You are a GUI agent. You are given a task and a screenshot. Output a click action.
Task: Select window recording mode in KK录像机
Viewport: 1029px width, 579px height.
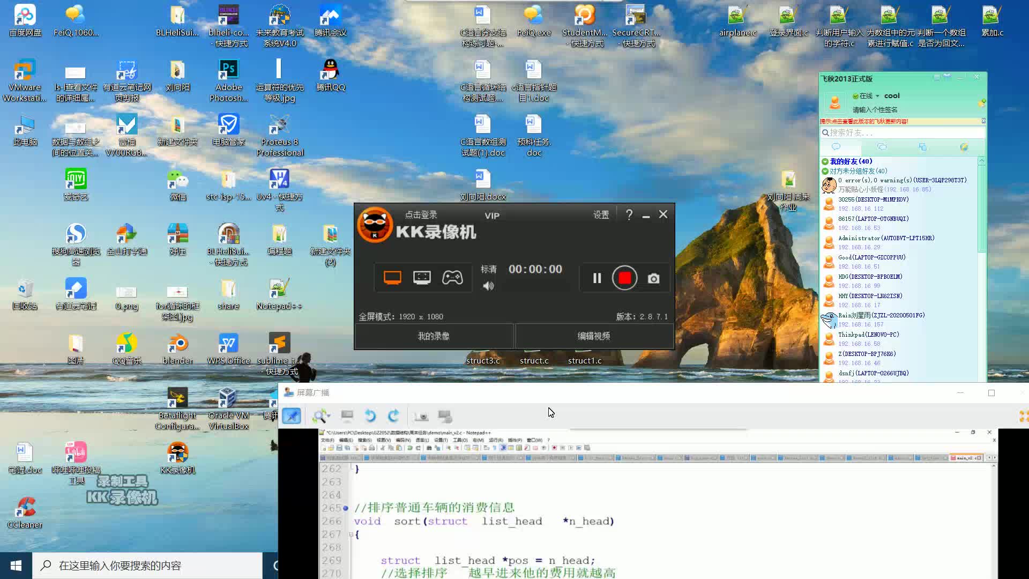pos(422,278)
